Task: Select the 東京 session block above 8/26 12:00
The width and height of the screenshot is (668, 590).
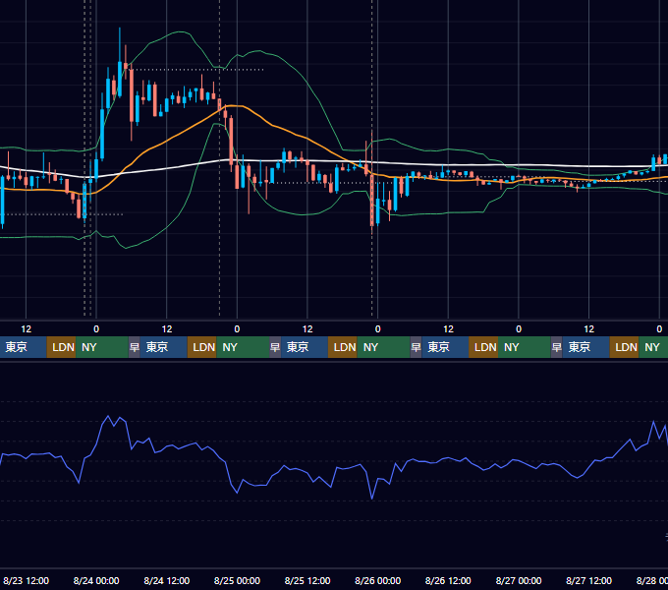Action: [x=445, y=347]
